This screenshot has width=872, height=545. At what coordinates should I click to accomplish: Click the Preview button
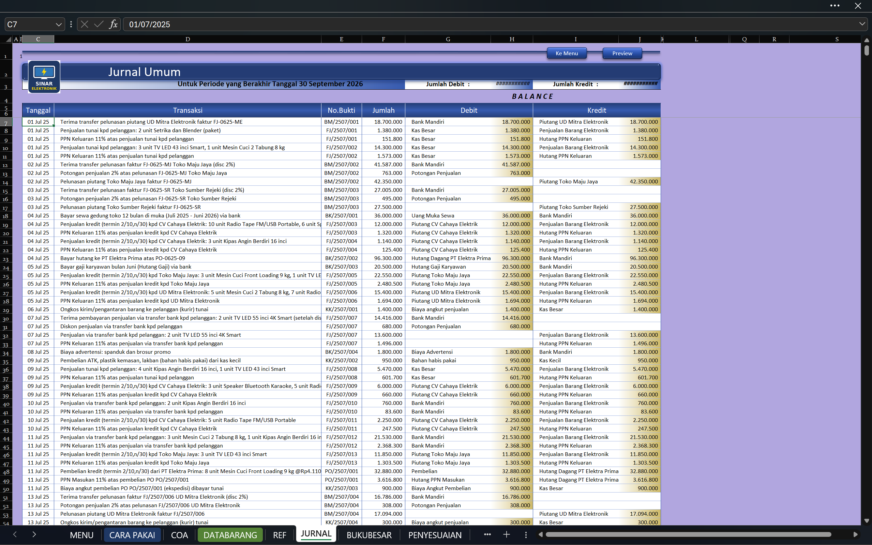point(622,54)
